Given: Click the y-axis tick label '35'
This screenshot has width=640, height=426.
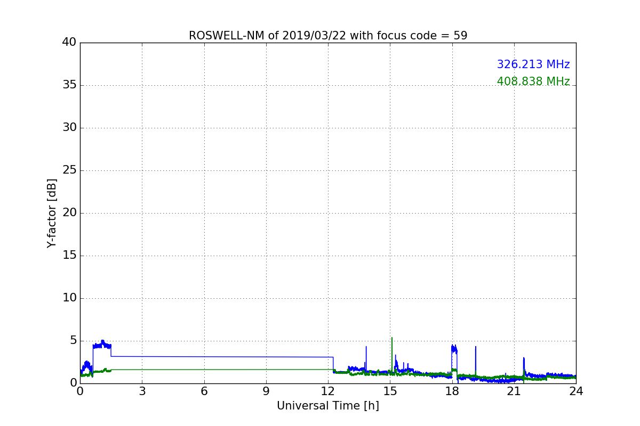Looking at the screenshot, I should coord(69,85).
